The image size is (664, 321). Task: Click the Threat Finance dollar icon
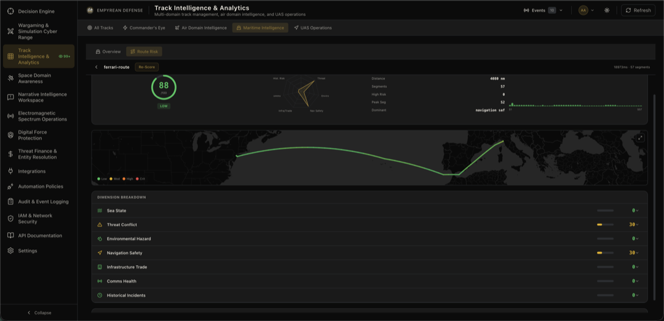tap(10, 154)
